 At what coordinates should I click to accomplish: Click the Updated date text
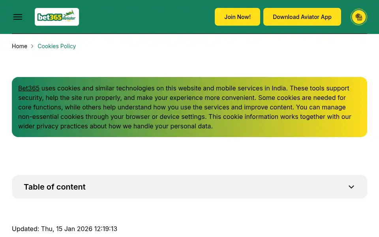point(64,229)
